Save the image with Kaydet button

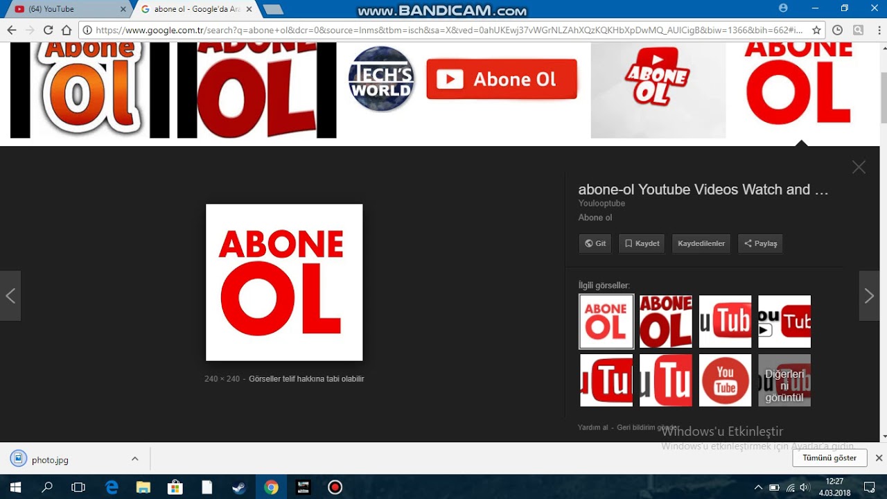pyautogui.click(x=642, y=243)
